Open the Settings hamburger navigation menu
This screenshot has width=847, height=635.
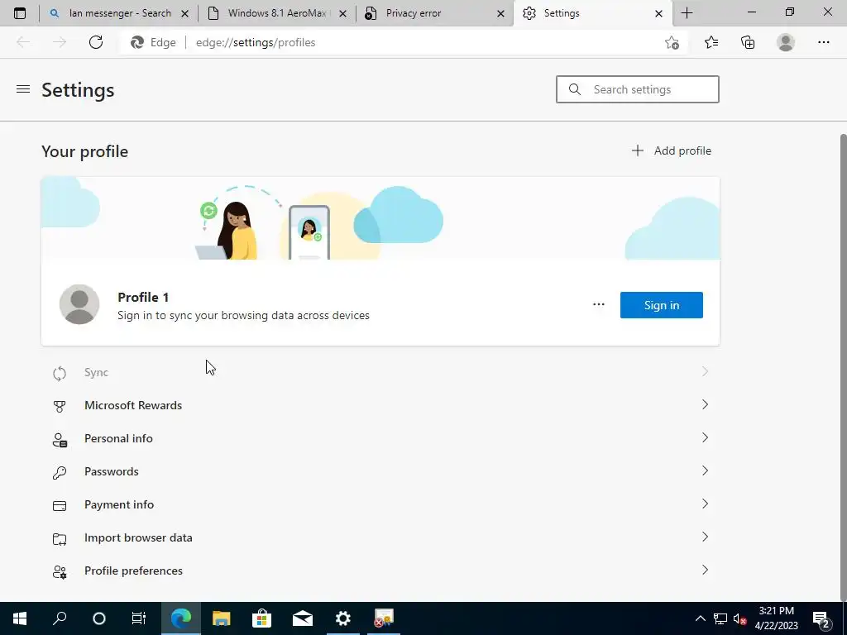click(x=23, y=89)
